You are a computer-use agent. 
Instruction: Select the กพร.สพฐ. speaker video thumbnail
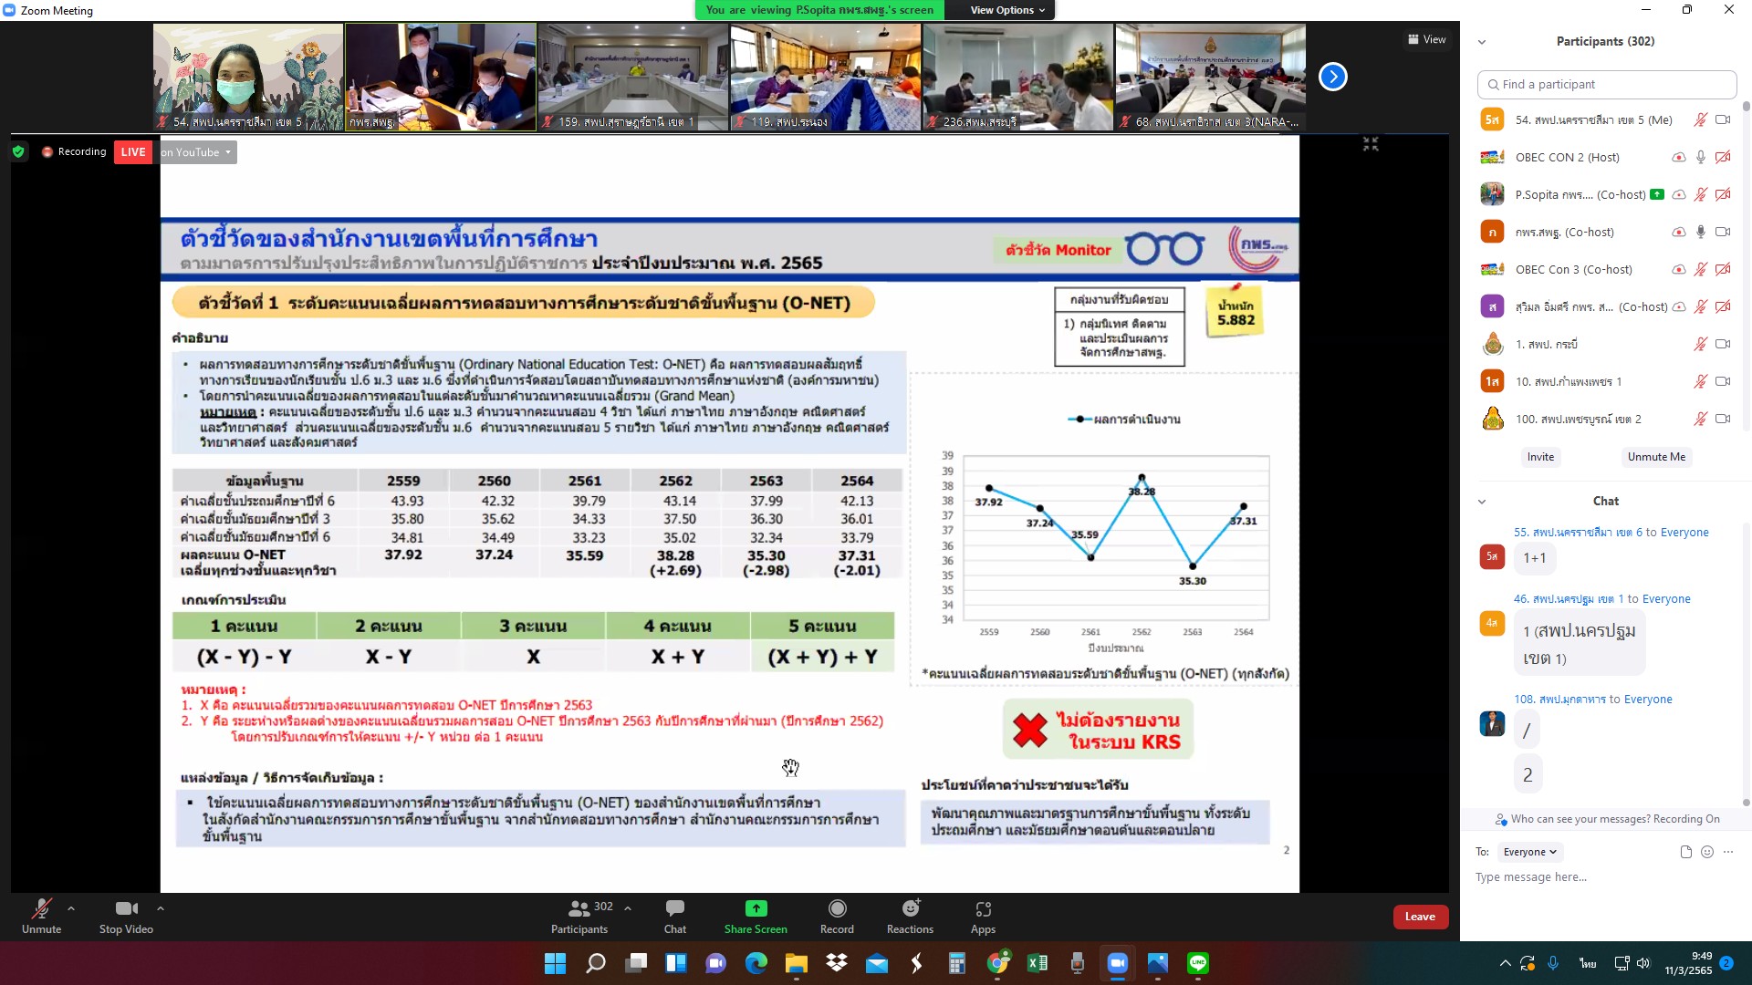coord(441,77)
